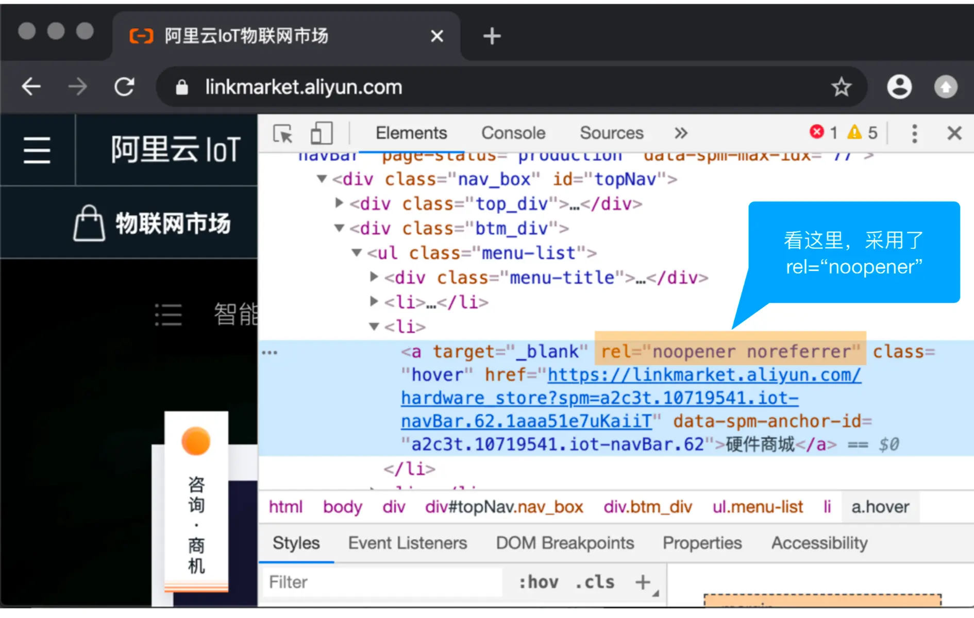Open the DOM Breakpoints sub-tab

pos(565,543)
